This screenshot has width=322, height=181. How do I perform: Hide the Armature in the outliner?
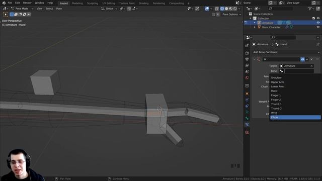click(x=318, y=23)
